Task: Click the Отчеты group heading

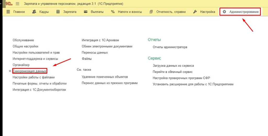Action: (154, 40)
